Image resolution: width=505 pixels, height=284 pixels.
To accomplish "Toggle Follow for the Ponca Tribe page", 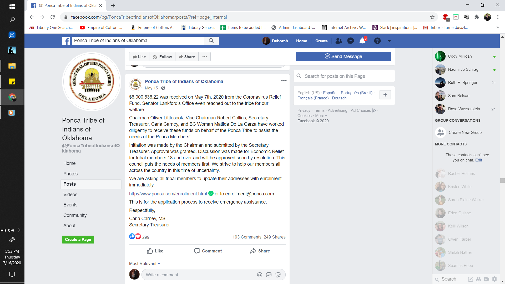I will point(162,57).
